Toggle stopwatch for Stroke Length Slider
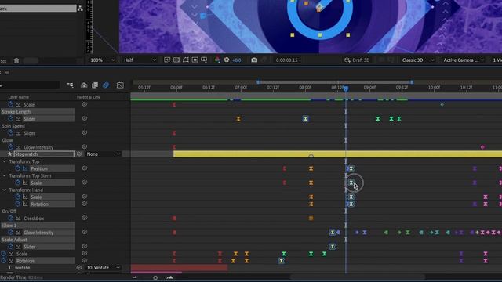The image size is (502, 282). (10, 118)
